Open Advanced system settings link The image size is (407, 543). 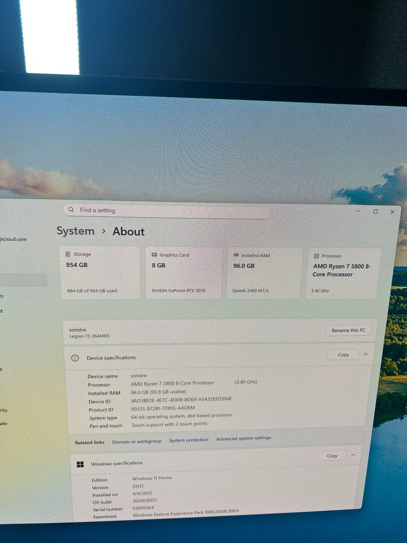(x=244, y=438)
